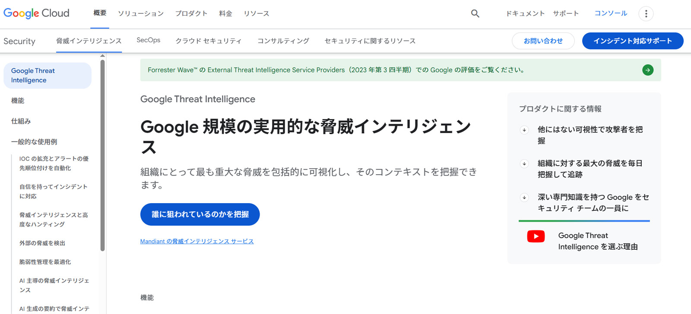
Task: Open IOC の拡充とアラートの優先順位付けを自動化
Action: point(54,163)
